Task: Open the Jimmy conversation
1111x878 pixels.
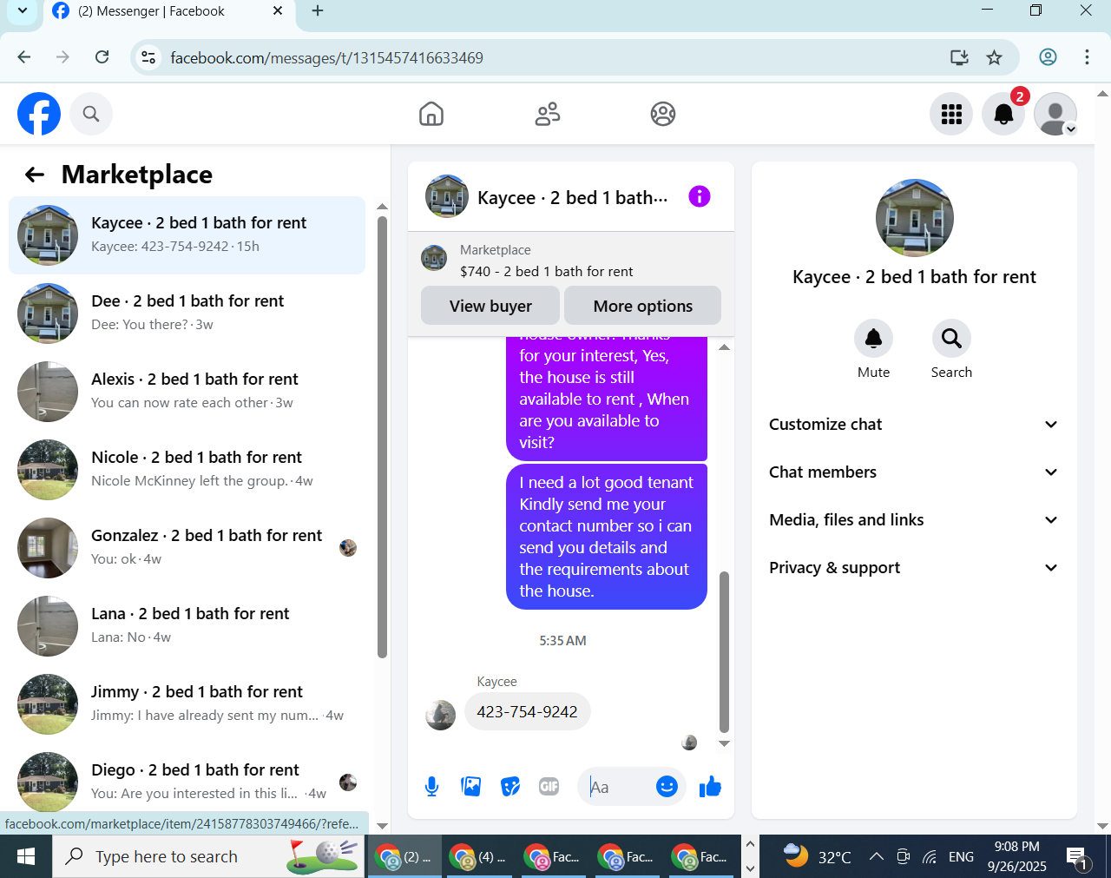Action: pyautogui.click(x=187, y=704)
